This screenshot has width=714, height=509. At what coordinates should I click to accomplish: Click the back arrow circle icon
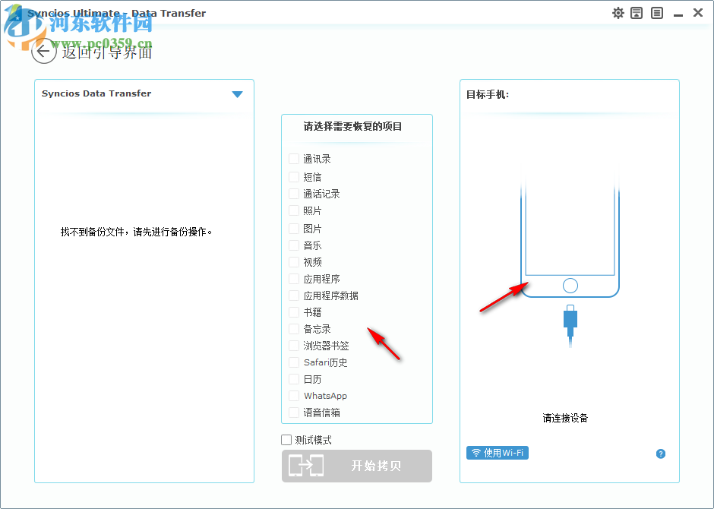coord(43,52)
